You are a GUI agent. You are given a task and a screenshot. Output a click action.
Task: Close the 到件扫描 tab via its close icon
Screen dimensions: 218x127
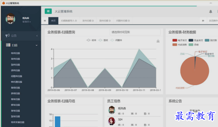click(110, 21)
